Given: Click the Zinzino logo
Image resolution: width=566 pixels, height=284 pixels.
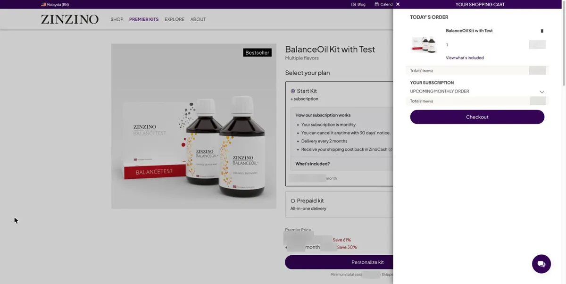Looking at the screenshot, I should 70,19.
